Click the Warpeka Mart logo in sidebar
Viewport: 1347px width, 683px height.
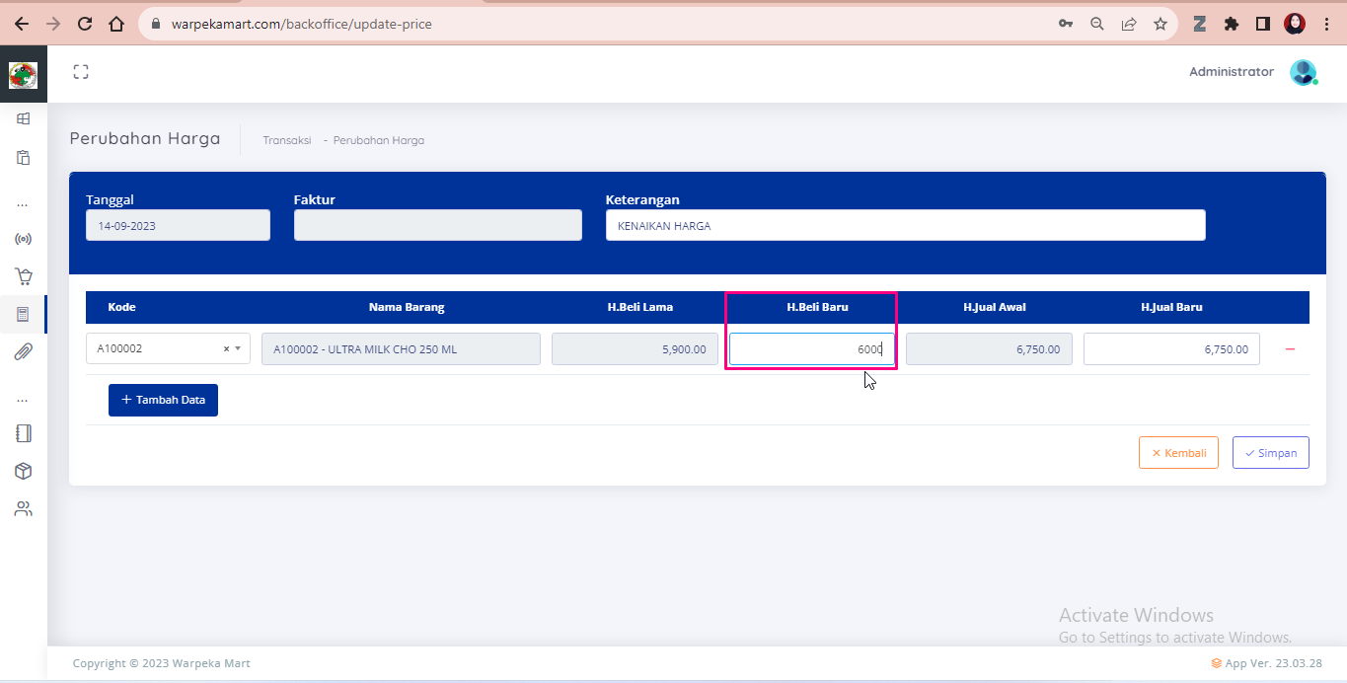coord(23,75)
